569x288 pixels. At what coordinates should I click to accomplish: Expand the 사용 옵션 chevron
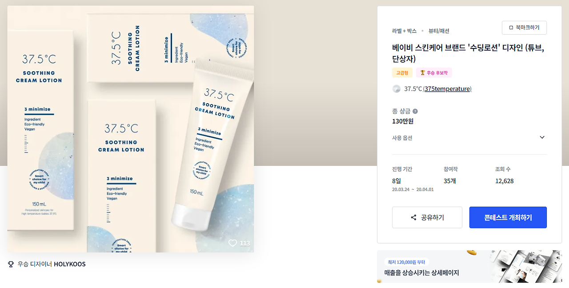(542, 137)
